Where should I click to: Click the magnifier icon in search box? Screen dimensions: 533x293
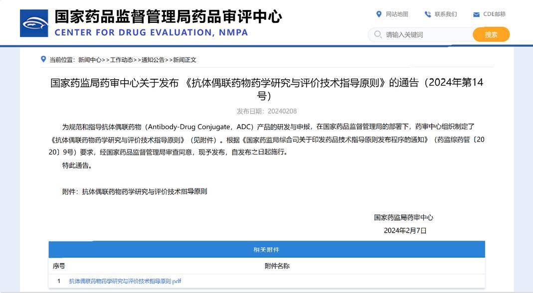click(x=377, y=34)
